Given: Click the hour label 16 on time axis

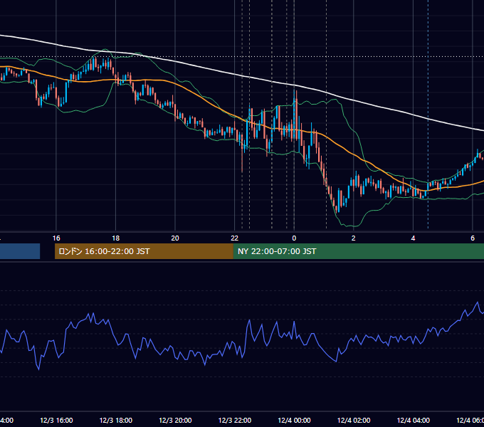Looking at the screenshot, I should pos(56,238).
